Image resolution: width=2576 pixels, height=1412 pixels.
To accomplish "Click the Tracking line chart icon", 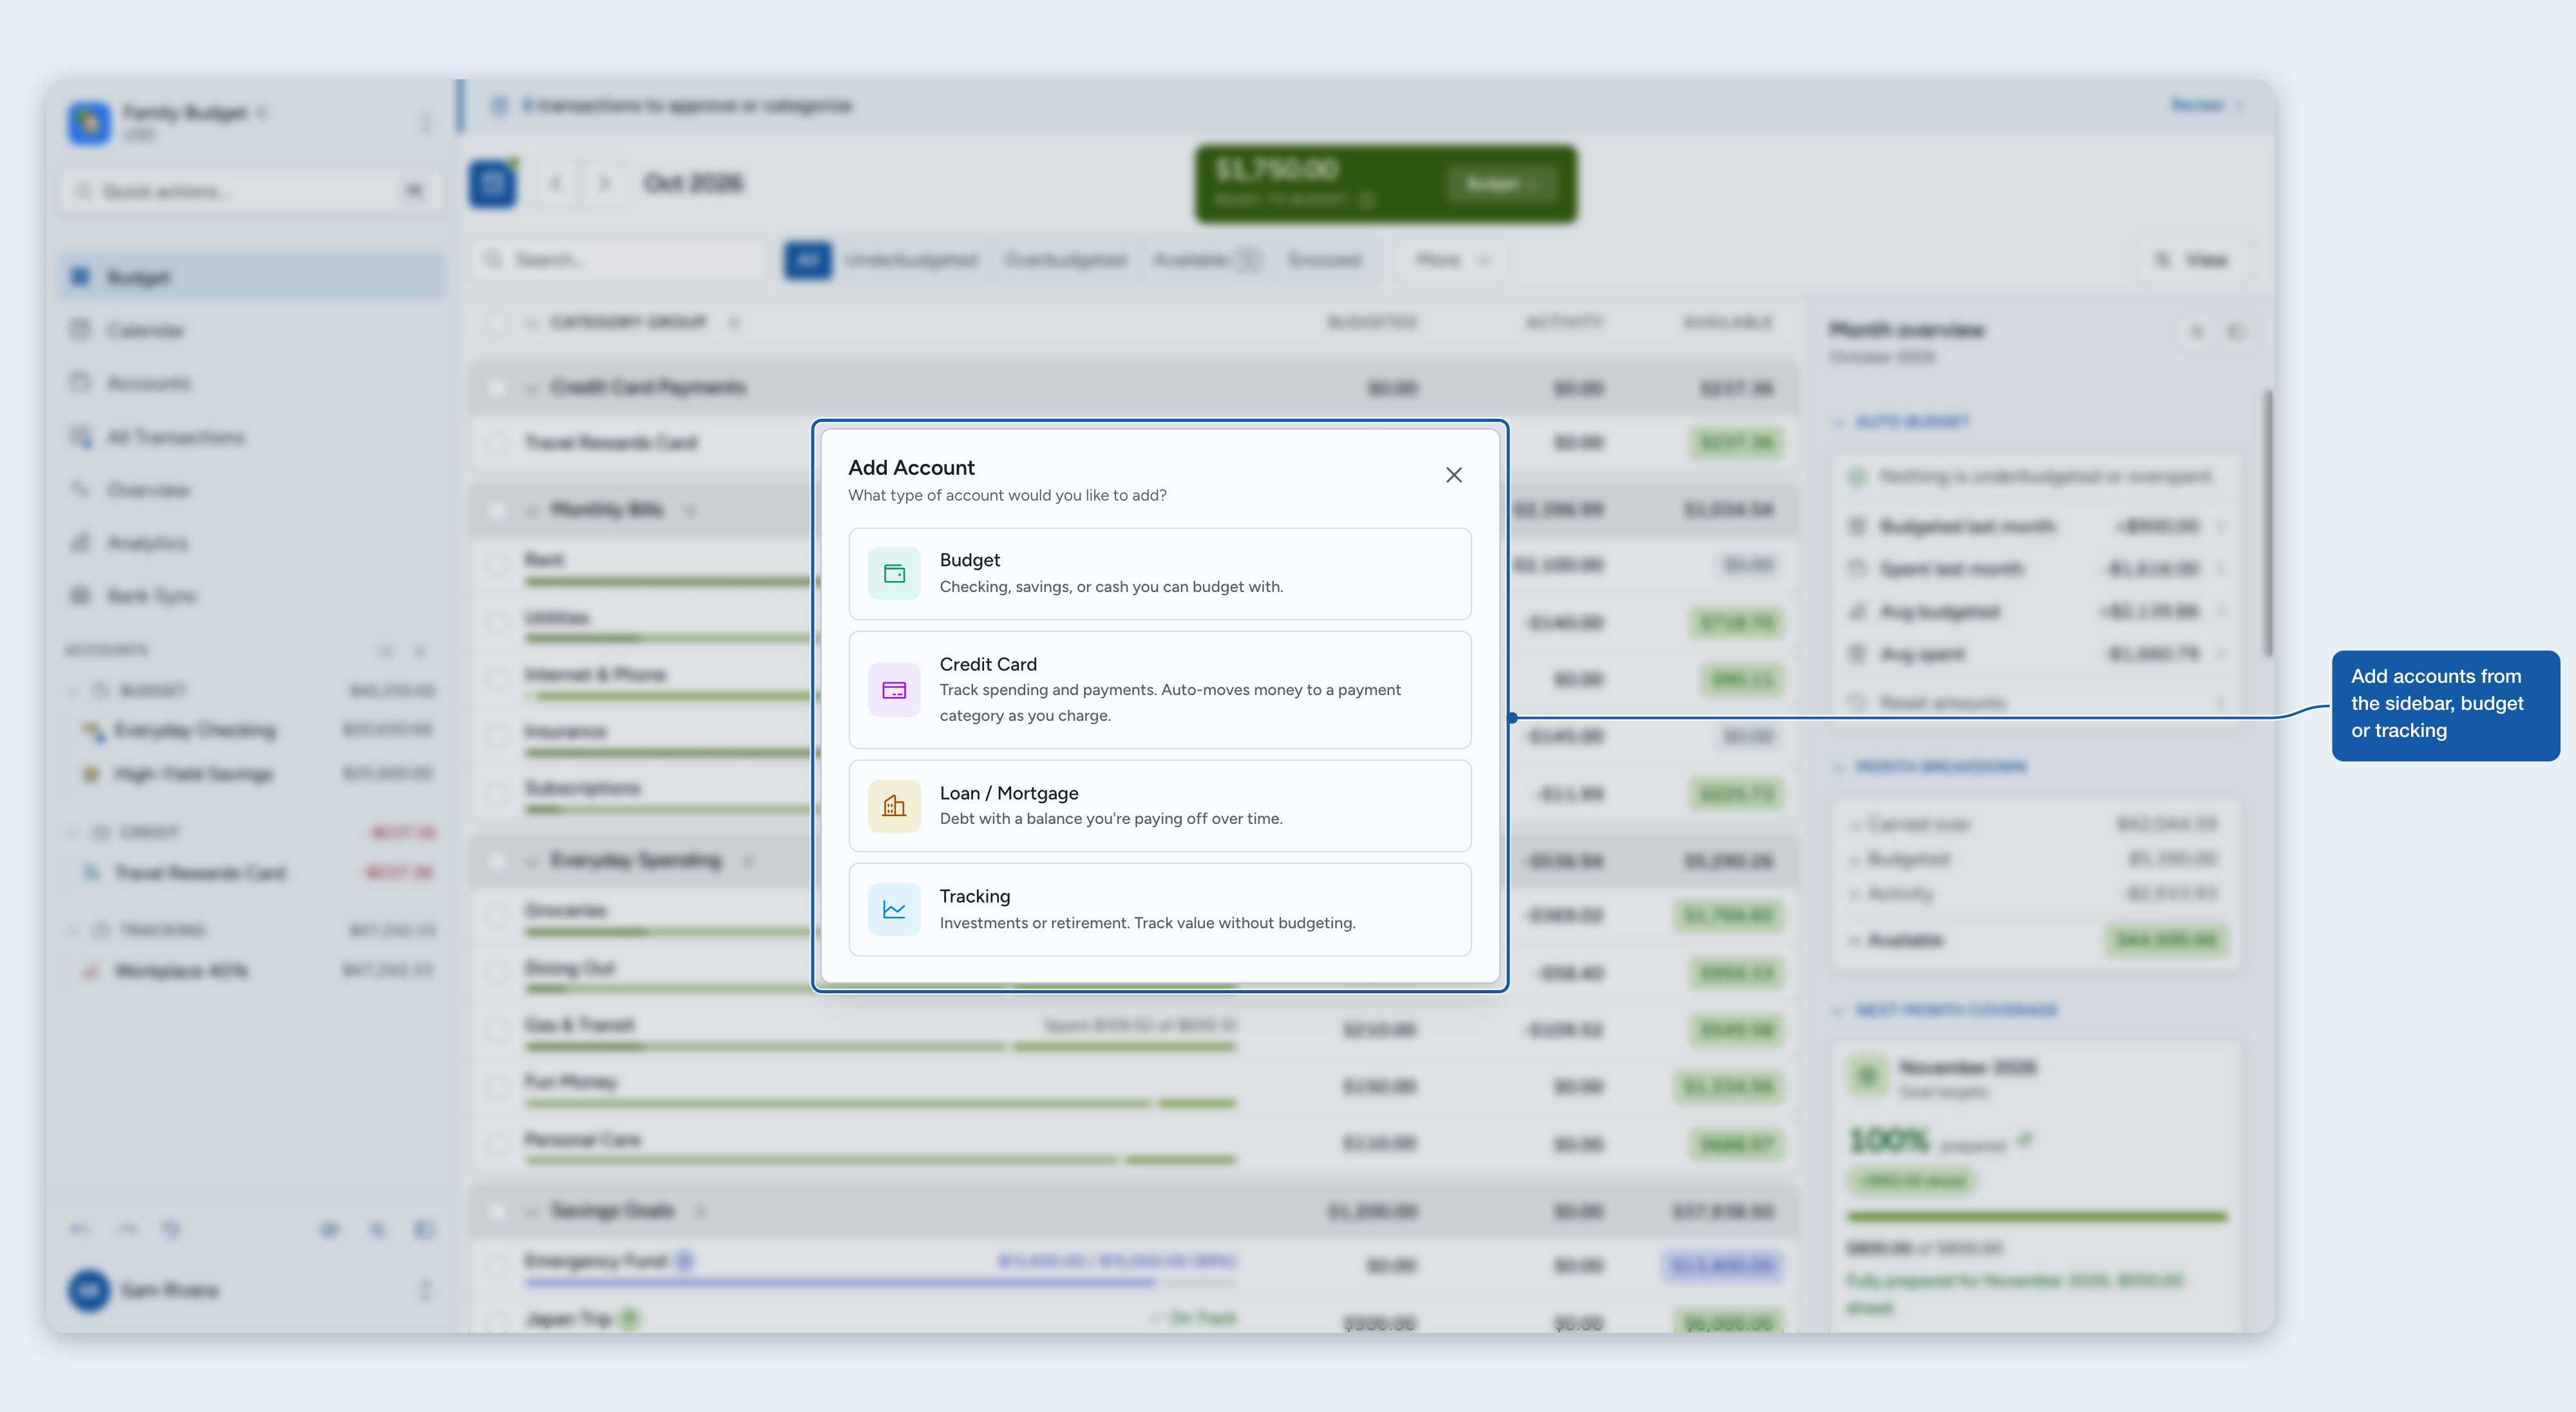I will 894,909.
